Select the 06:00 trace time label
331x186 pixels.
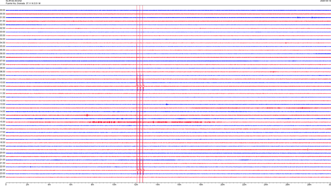(x=2, y=54)
